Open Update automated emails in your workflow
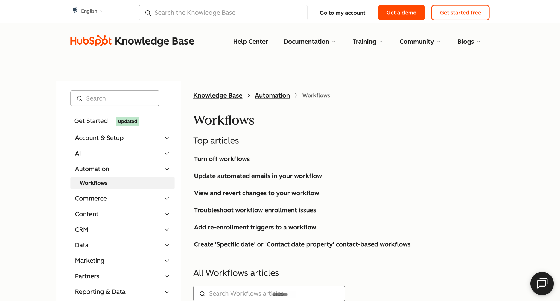 pos(258,176)
